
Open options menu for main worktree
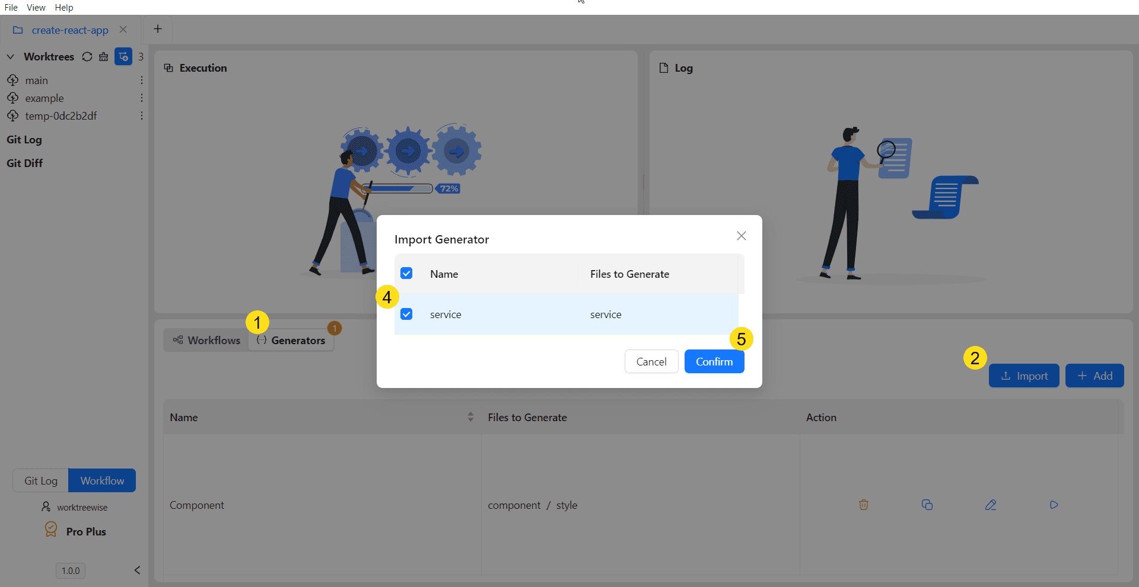141,80
